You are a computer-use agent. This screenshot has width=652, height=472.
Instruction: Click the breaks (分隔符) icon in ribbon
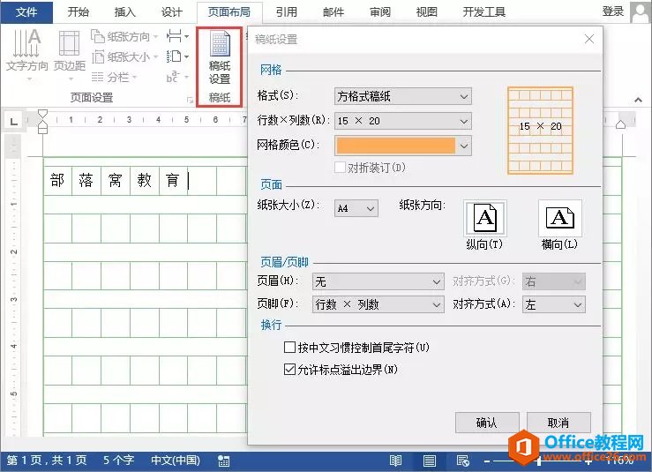coord(177,36)
